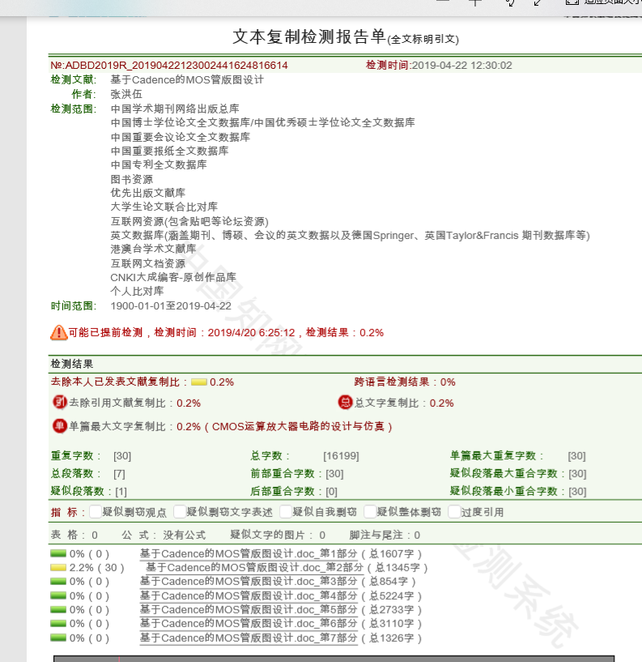Screen dimensions: 642x662
Task: Check the 疑似整体剽窃 box
Action: click(370, 512)
